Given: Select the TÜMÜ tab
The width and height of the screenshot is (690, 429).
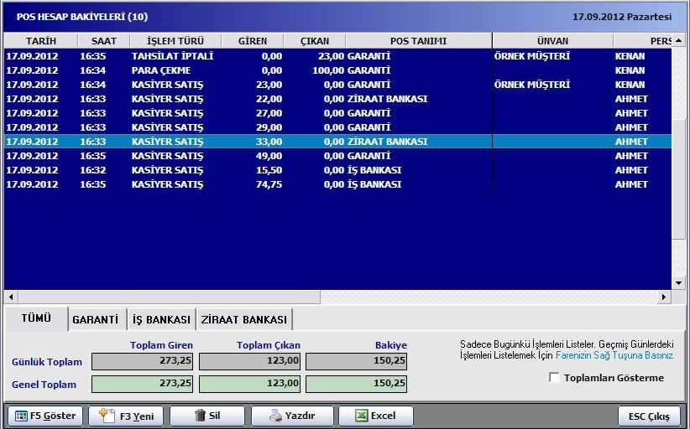Looking at the screenshot, I should tap(35, 318).
